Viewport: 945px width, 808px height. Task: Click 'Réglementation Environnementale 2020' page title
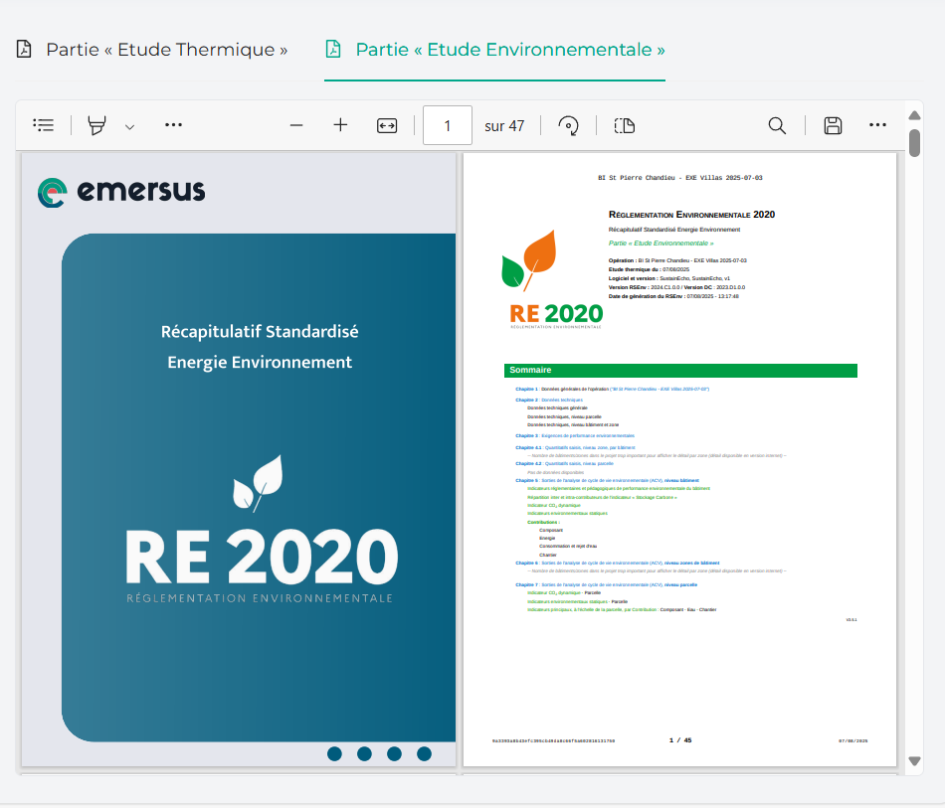coord(691,215)
